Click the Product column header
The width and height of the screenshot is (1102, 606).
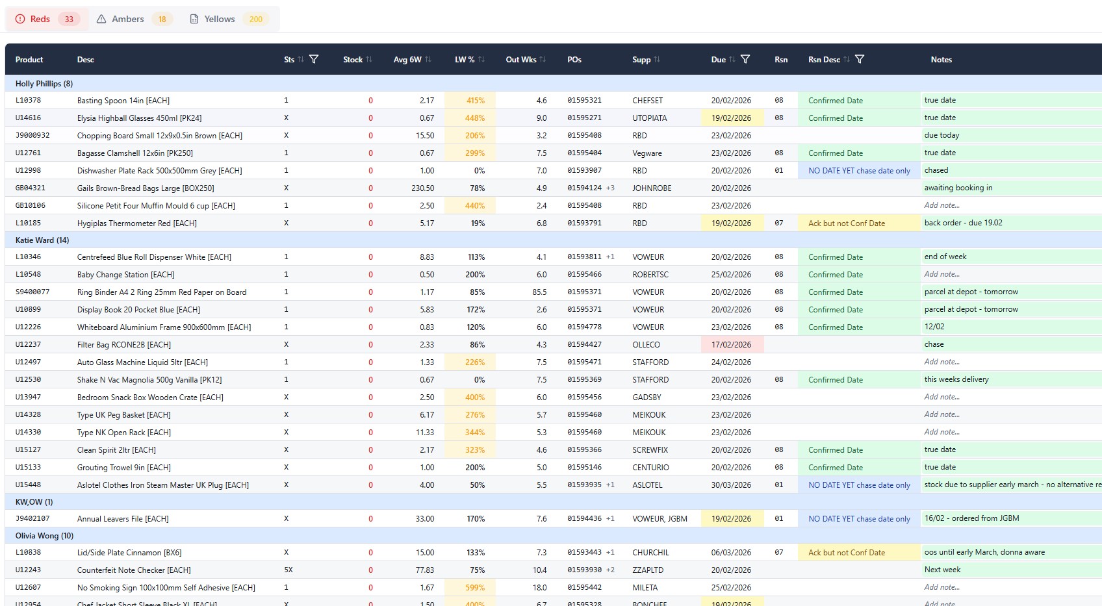click(29, 59)
